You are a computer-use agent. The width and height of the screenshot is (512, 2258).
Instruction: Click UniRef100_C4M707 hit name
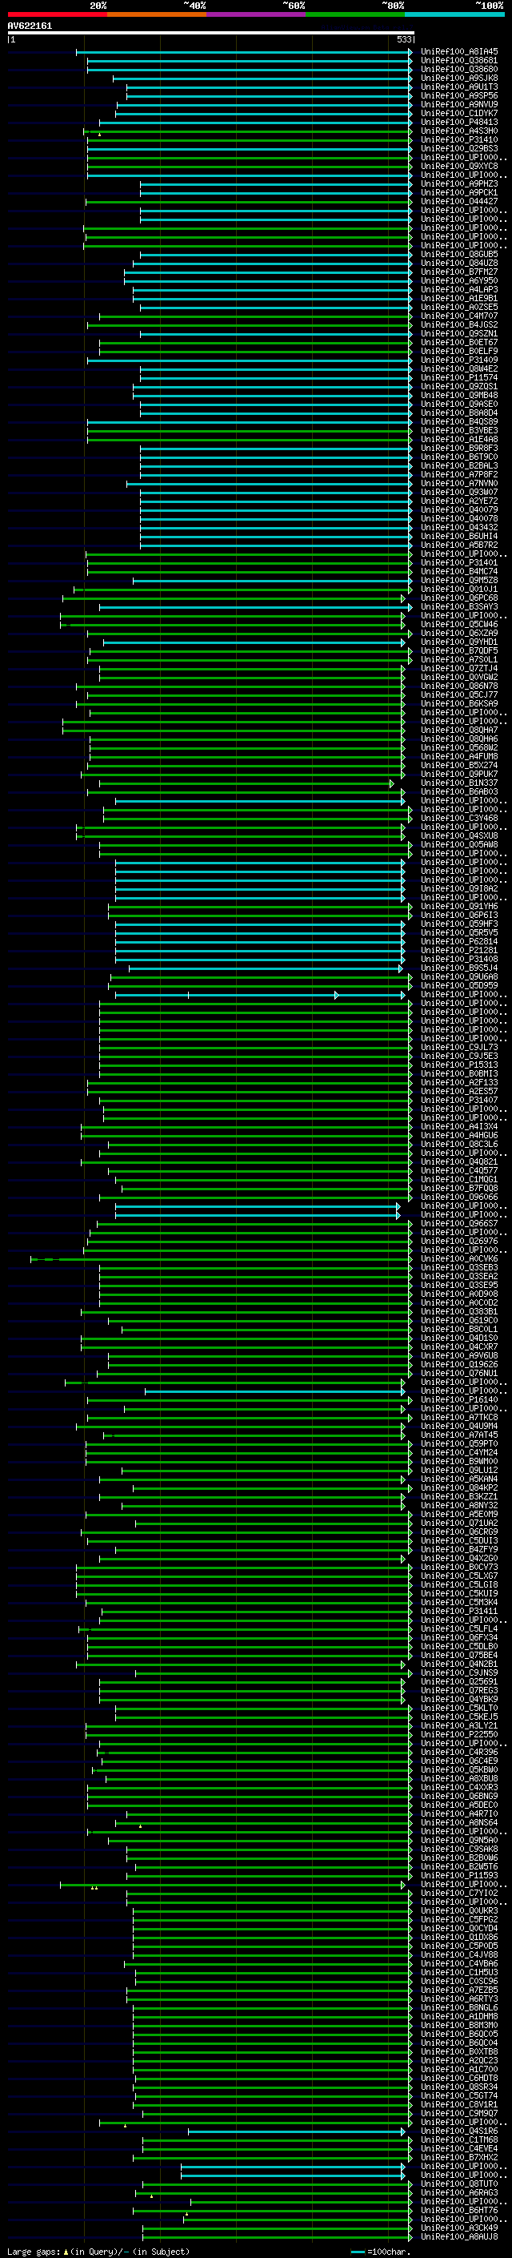[x=459, y=316]
